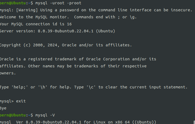Viewport: 195px width, 124px height.
Task: Click the 'affiliates. Other names' line
Action: point(73,66)
